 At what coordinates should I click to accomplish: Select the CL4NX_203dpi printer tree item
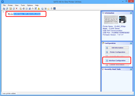(x=27, y=14)
